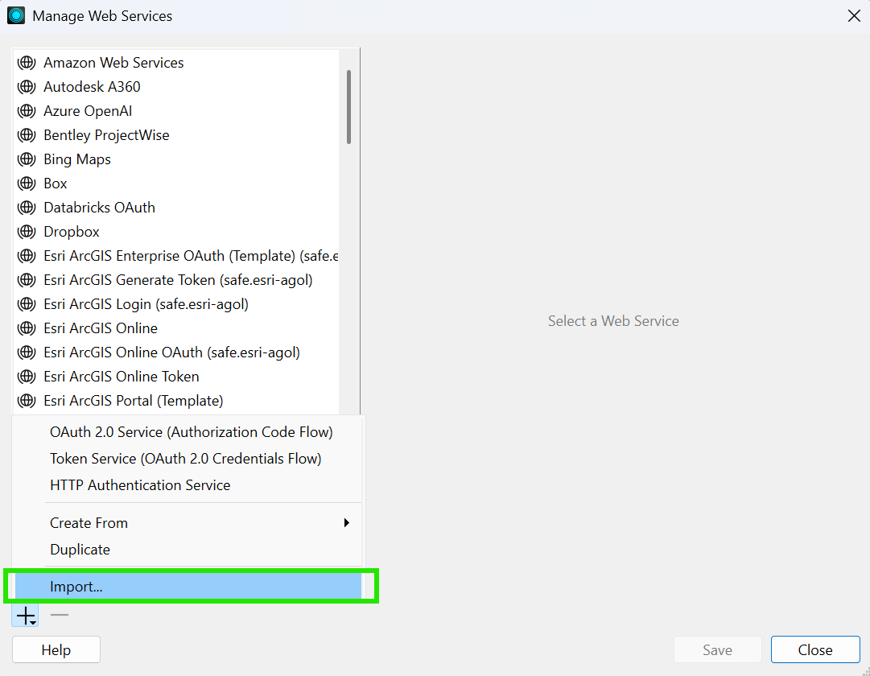Click the globe icon beside Box
870x676 pixels.
tap(26, 183)
